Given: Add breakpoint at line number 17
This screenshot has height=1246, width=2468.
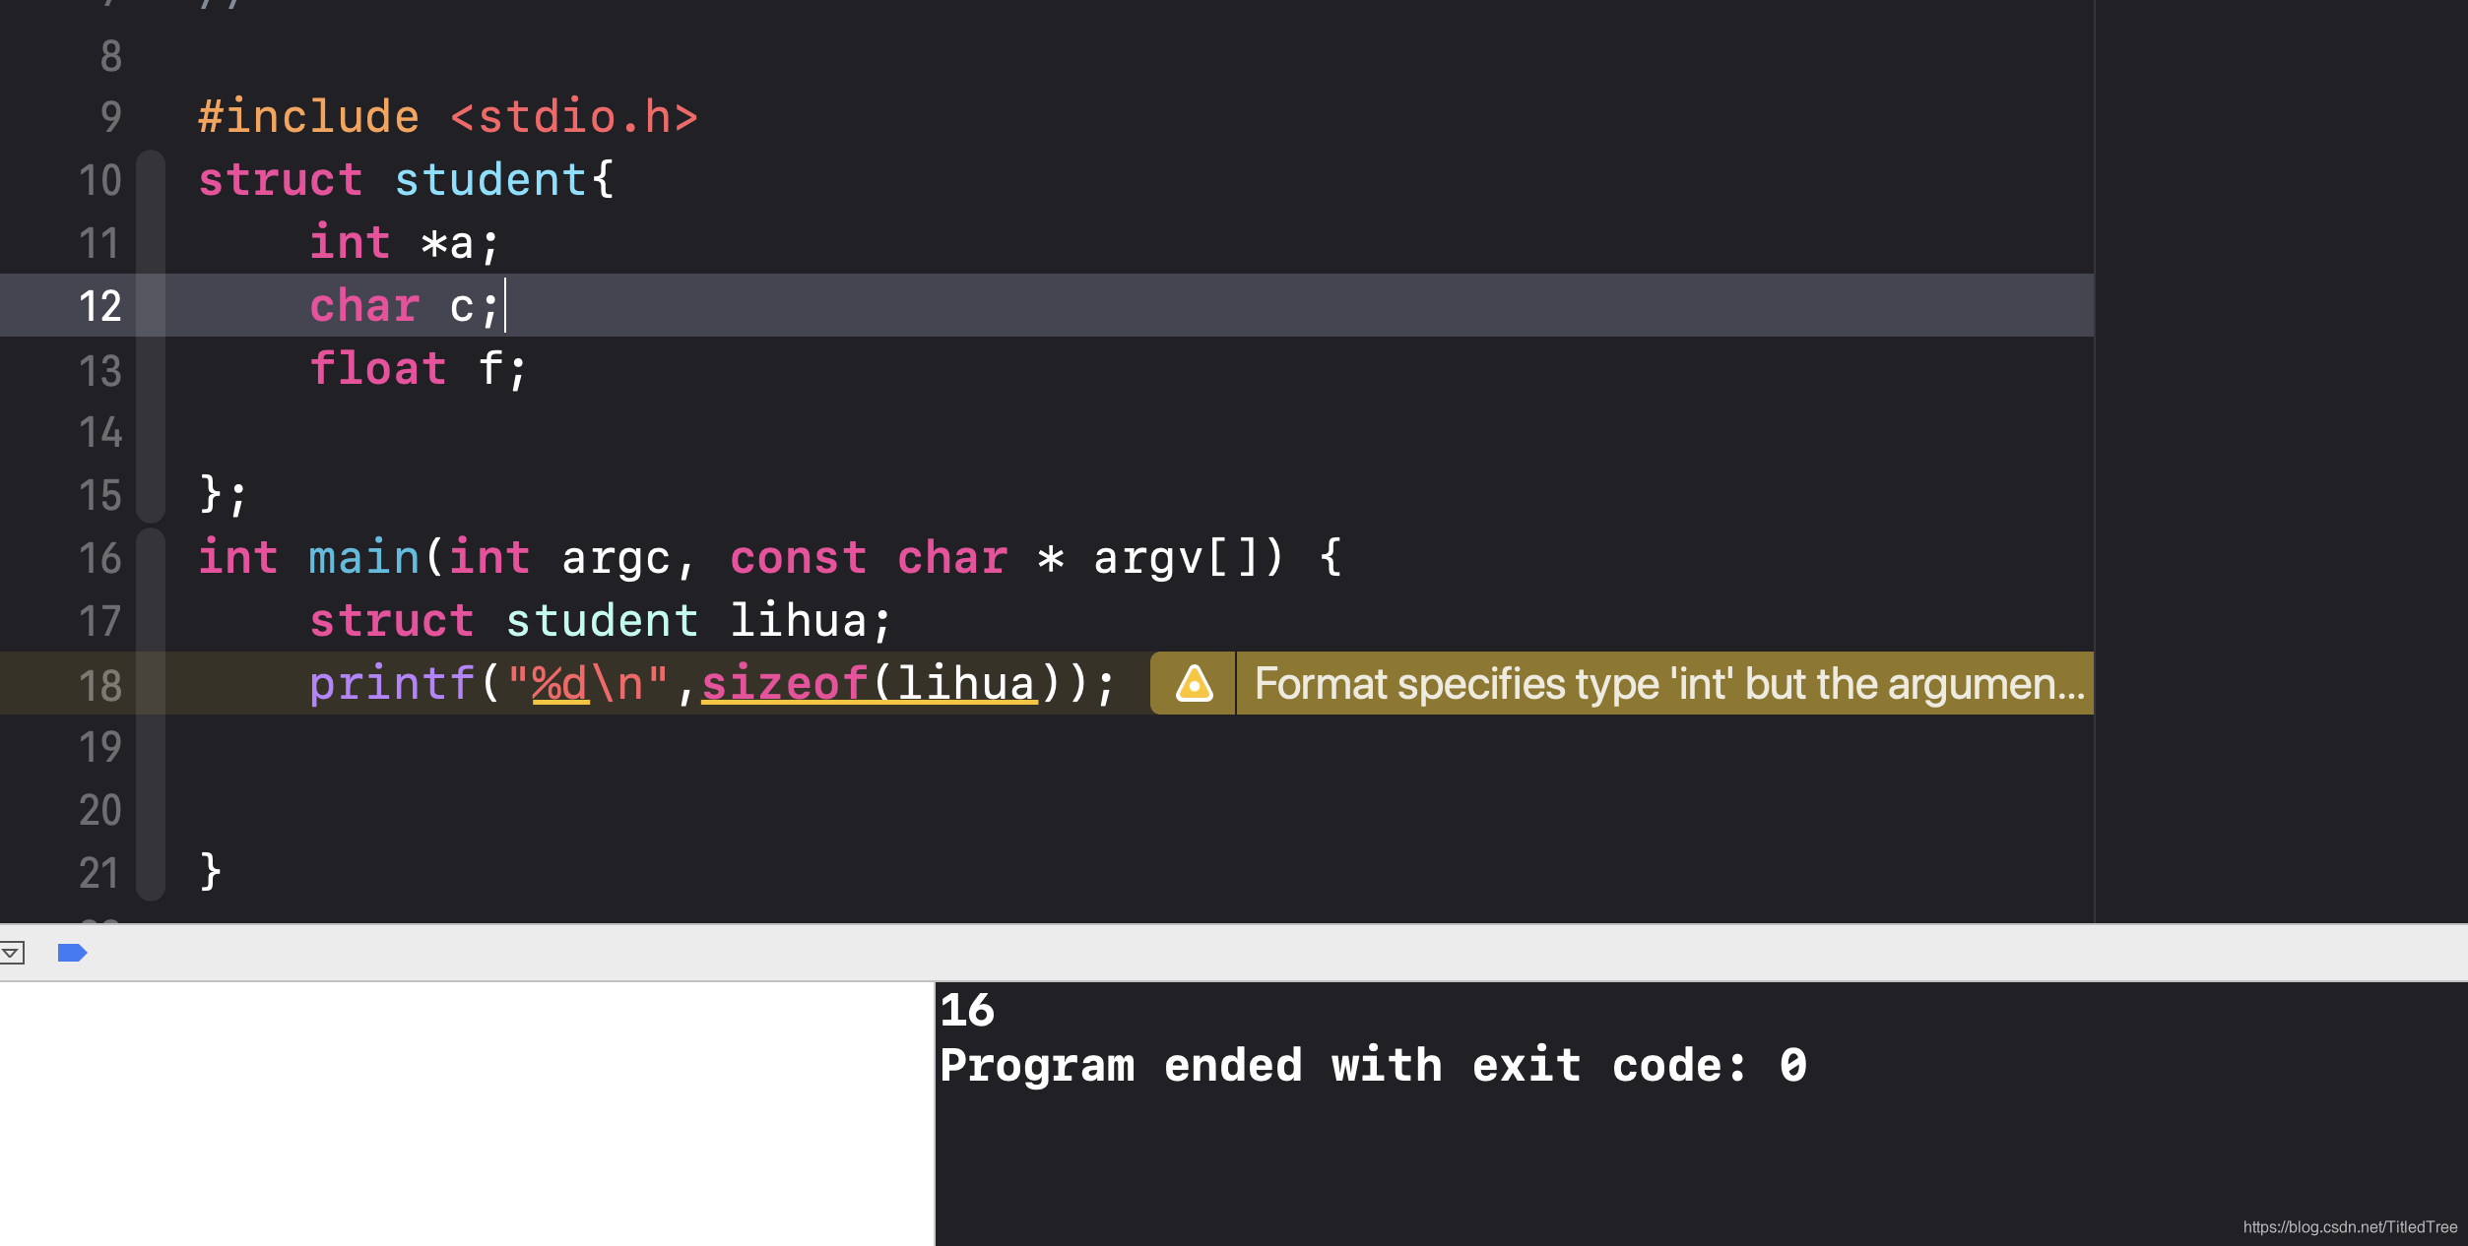Looking at the screenshot, I should pos(99,621).
